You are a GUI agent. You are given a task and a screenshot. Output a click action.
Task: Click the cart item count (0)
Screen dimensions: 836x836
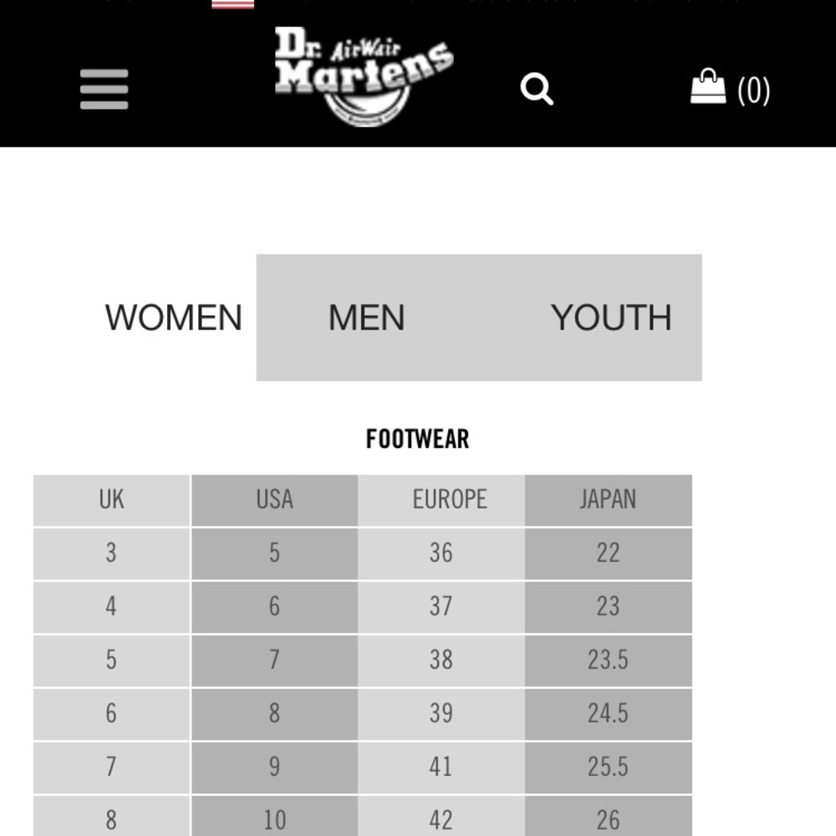click(753, 90)
